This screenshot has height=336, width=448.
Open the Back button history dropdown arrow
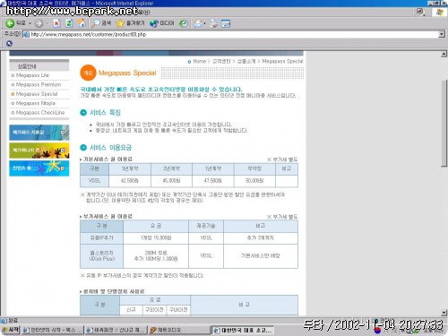30,23
